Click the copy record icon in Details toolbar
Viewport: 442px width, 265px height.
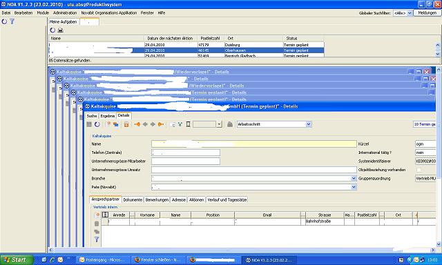coord(115,124)
